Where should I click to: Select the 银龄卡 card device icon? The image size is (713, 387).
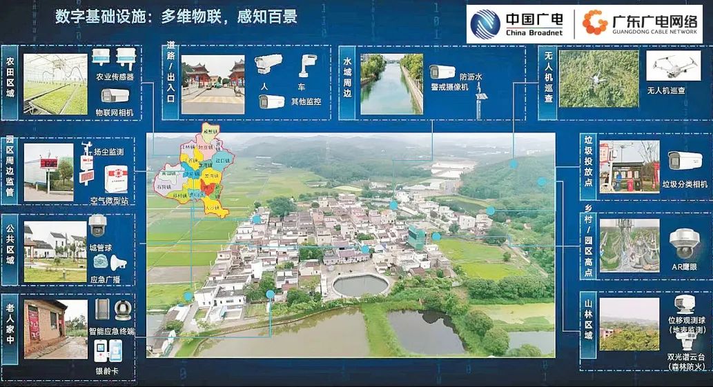coord(108,350)
